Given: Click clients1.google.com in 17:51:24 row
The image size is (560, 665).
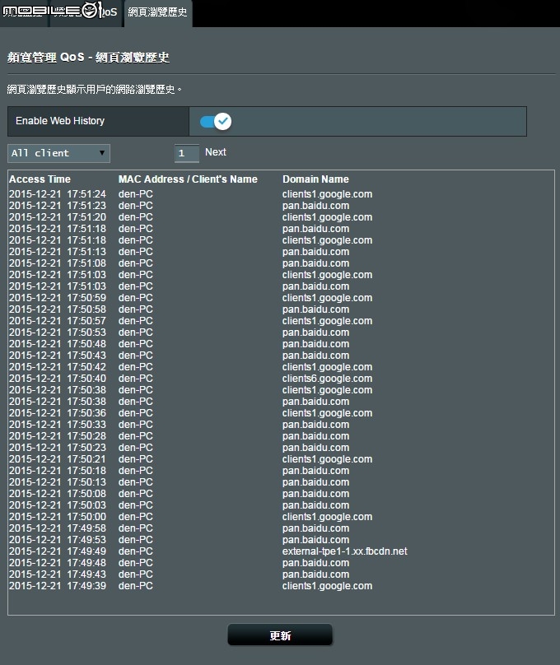Looking at the screenshot, I should click(x=327, y=194).
